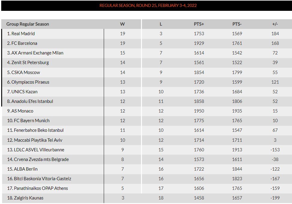Click the PTS+ column header
The width and height of the screenshot is (292, 204).
[x=199, y=24]
